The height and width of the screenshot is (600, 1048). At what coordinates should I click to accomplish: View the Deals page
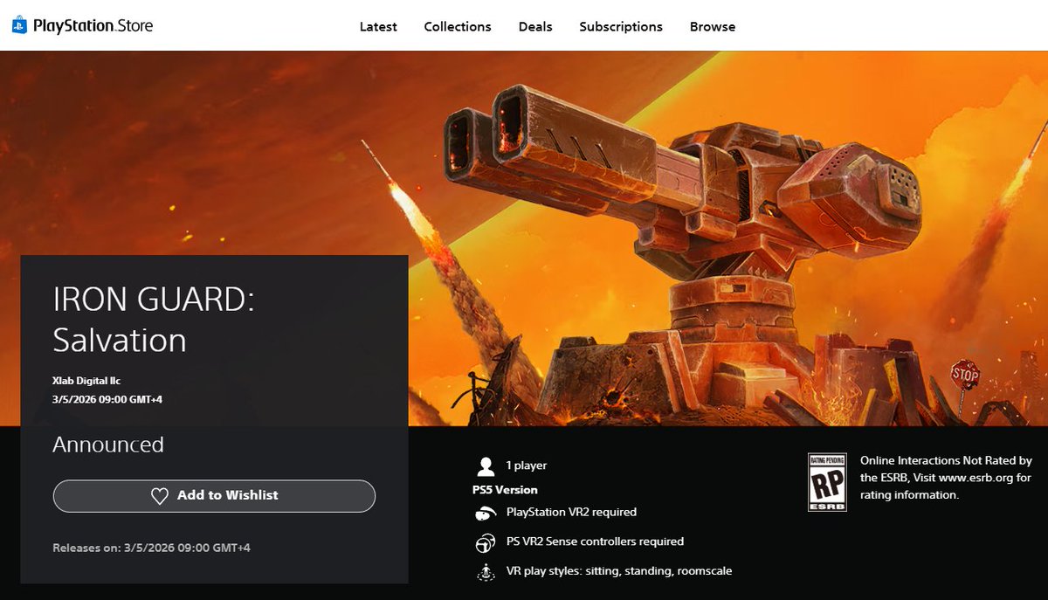(534, 26)
